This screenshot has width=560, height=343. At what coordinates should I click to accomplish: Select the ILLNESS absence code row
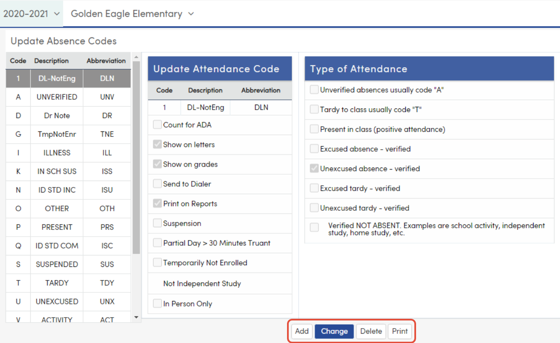[57, 153]
